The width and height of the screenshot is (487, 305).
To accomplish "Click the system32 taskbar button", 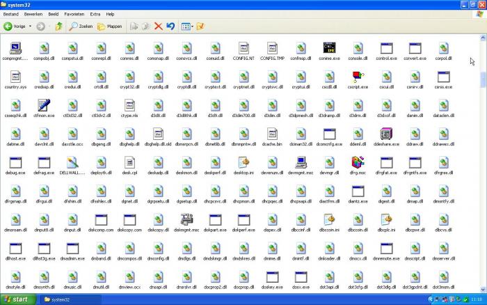I will point(70,299).
